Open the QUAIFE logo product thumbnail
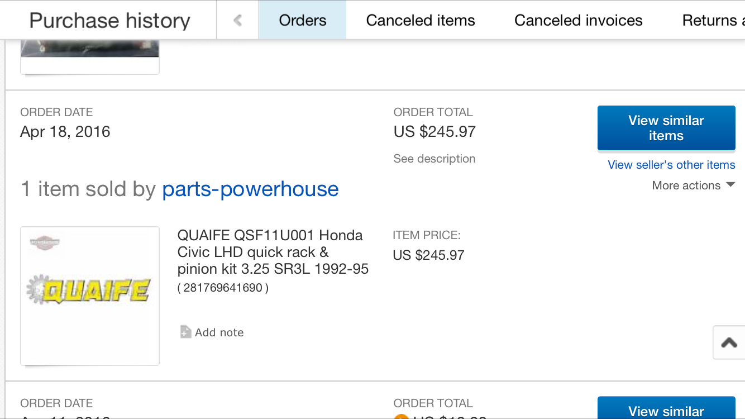The height and width of the screenshot is (419, 745). tap(90, 296)
